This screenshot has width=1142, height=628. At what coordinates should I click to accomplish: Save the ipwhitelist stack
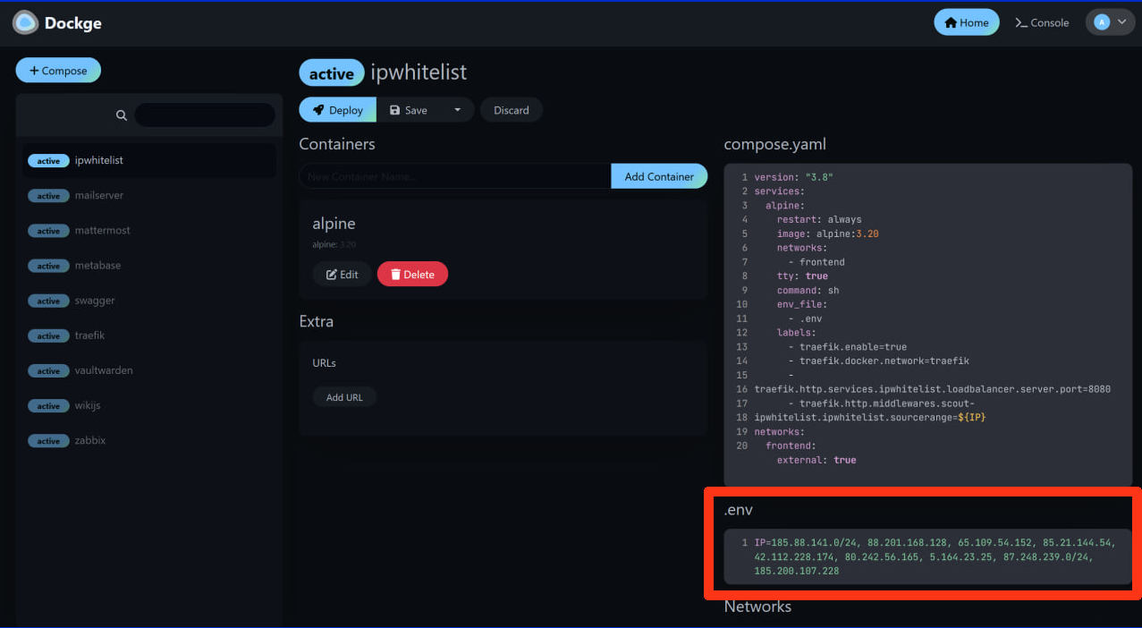point(409,110)
